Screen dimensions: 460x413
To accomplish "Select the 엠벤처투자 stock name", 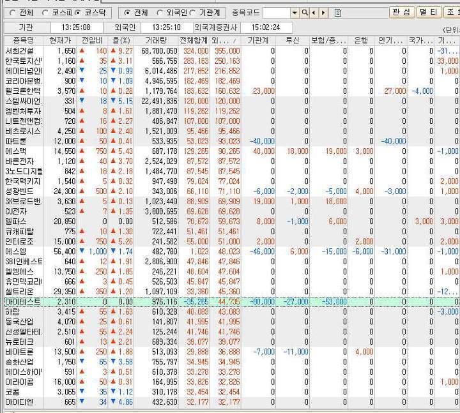I will coord(23,111).
